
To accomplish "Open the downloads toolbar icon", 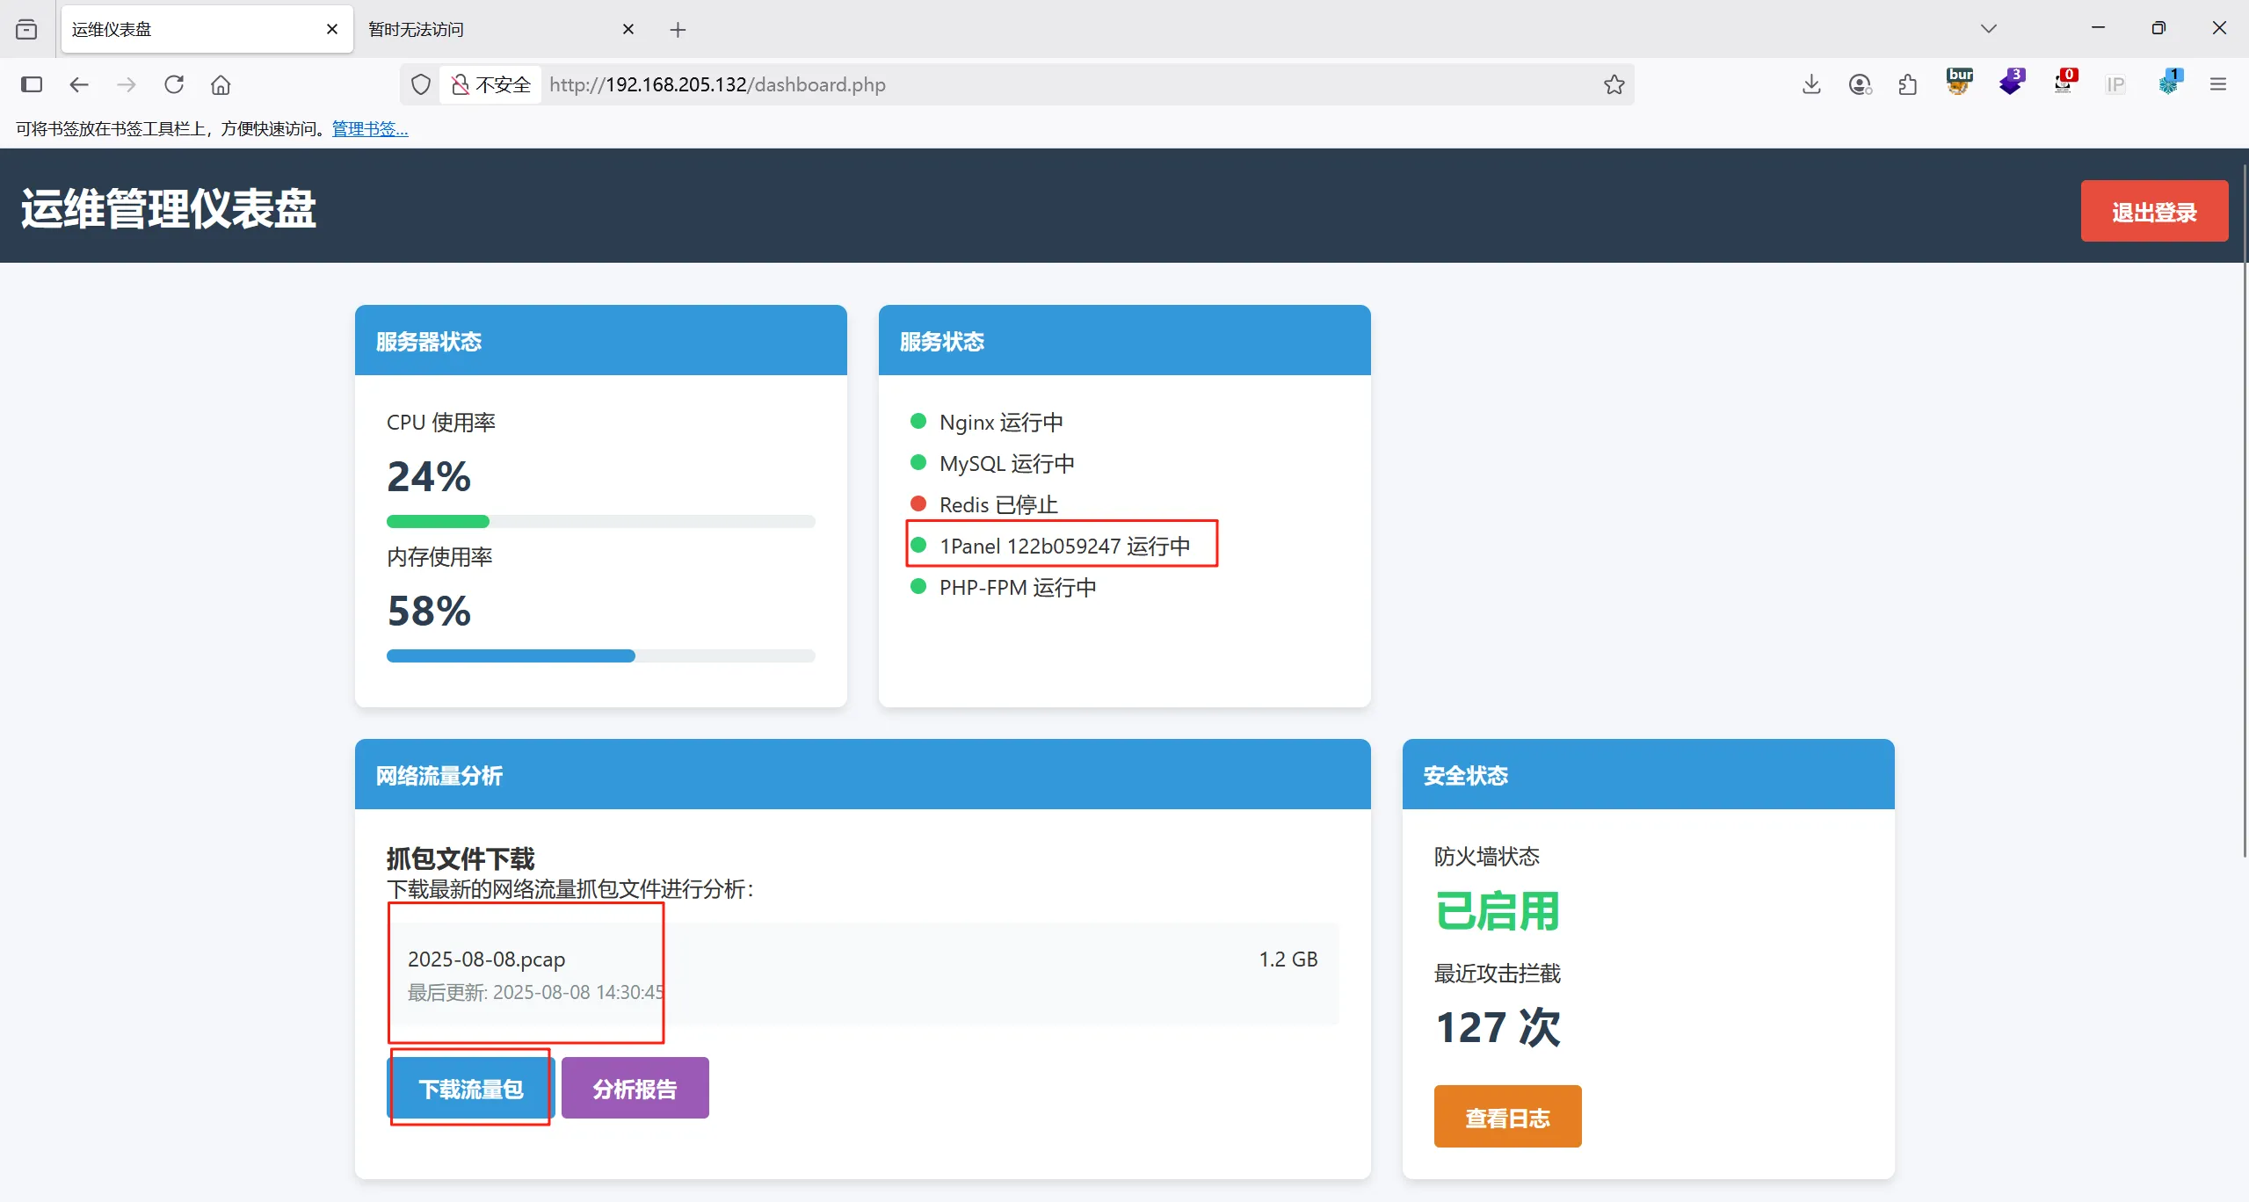I will pos(1810,84).
